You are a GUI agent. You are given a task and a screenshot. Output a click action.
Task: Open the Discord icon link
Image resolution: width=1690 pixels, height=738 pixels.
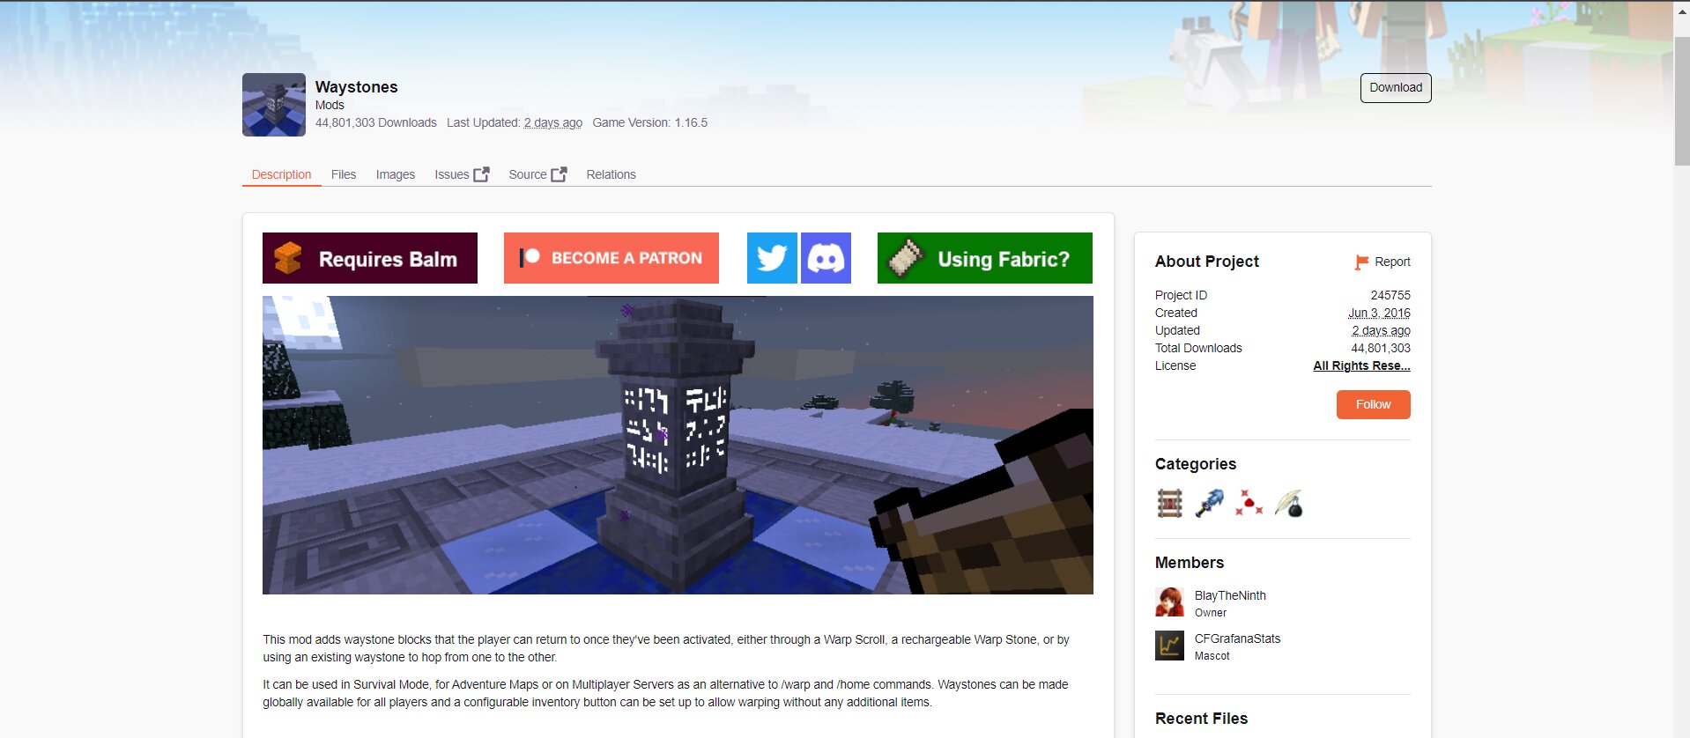click(826, 258)
